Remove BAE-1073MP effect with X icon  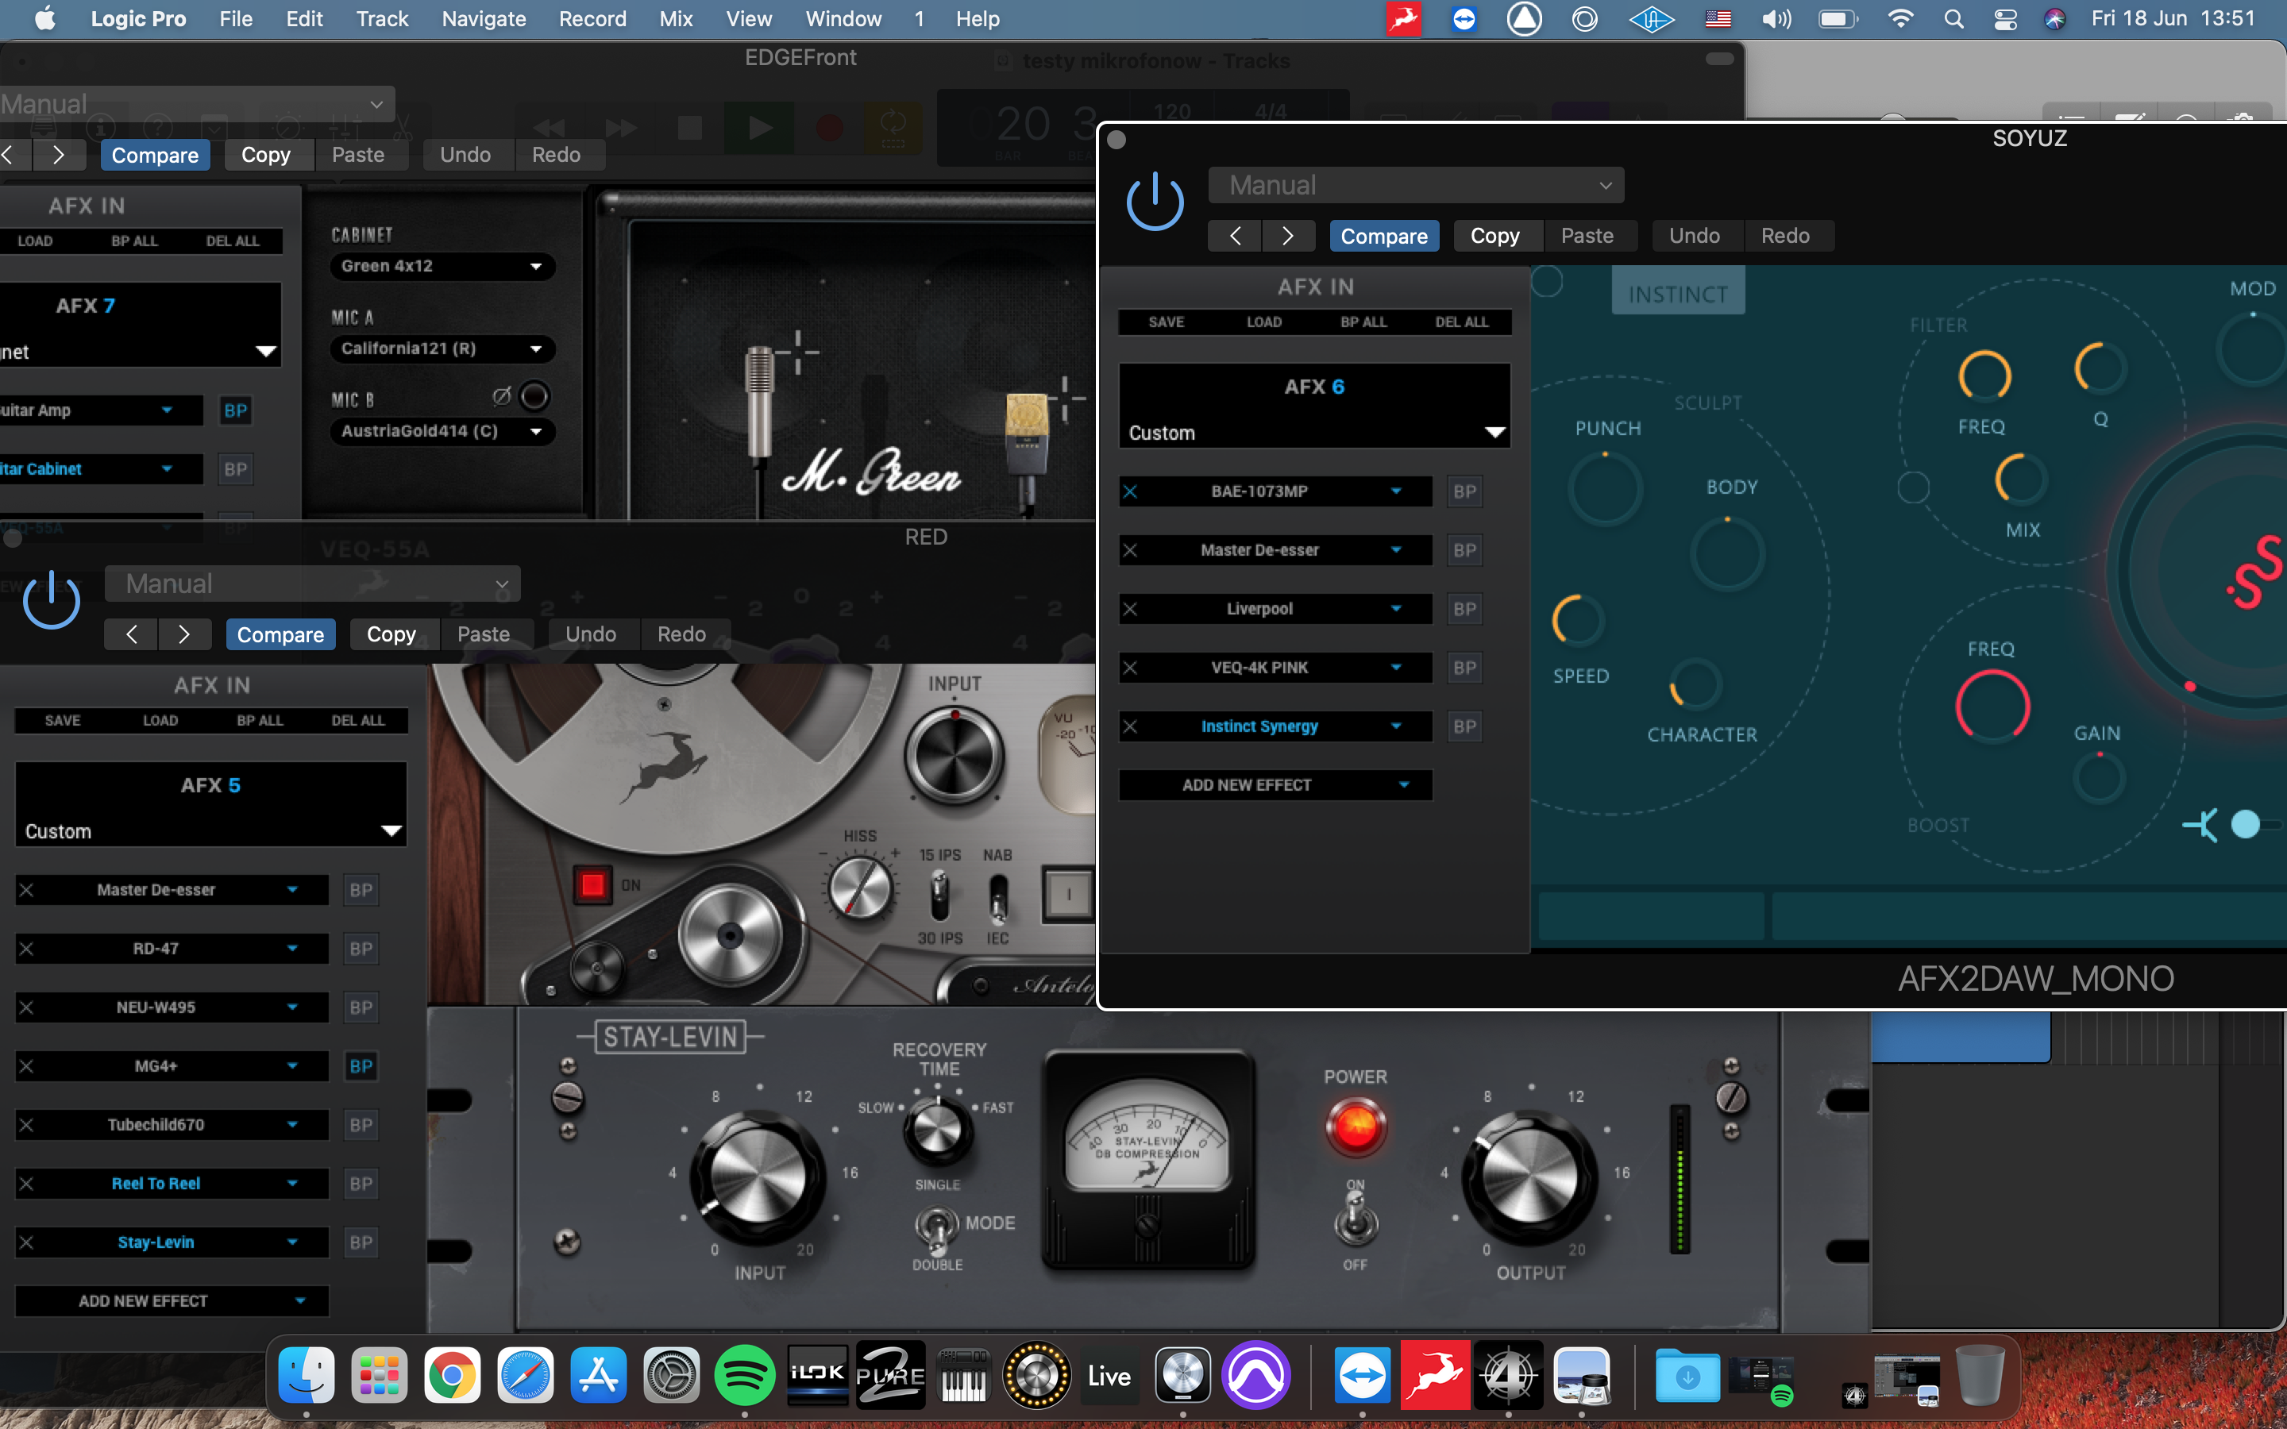coord(1130,491)
